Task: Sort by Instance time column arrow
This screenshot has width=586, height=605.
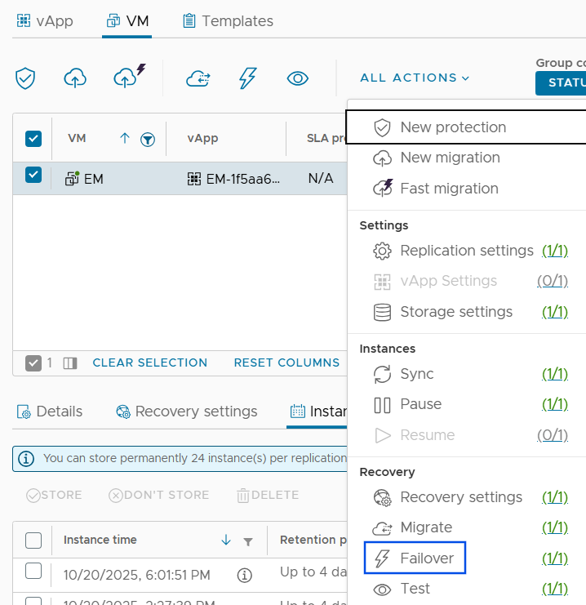Action: pos(226,540)
